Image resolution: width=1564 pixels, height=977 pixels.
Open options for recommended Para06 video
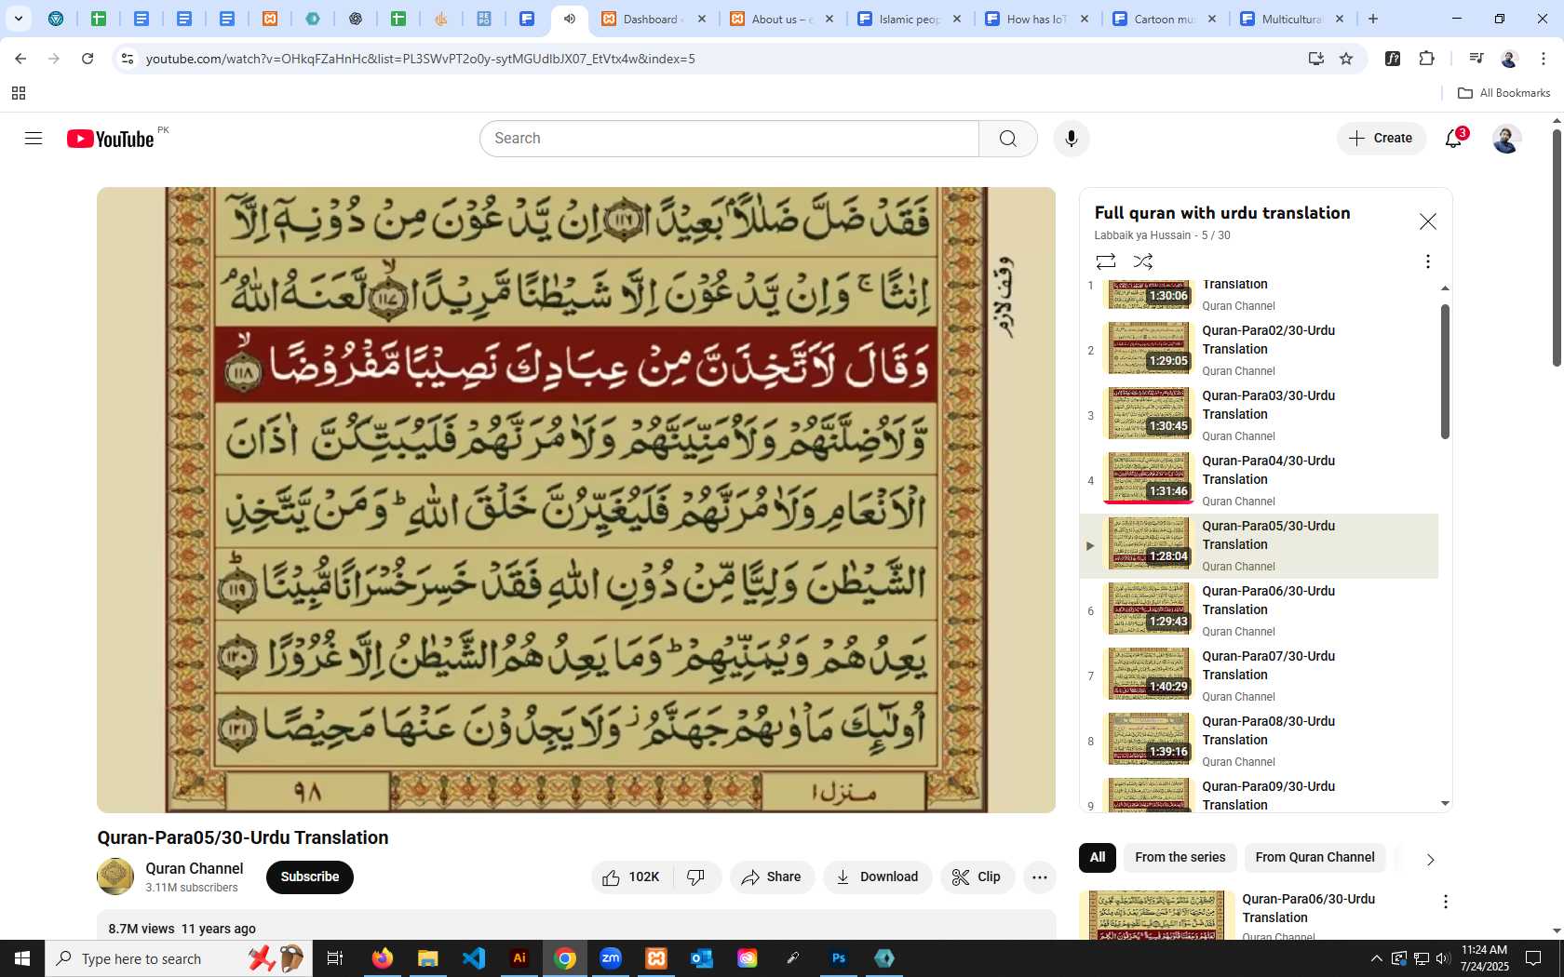tap(1445, 902)
